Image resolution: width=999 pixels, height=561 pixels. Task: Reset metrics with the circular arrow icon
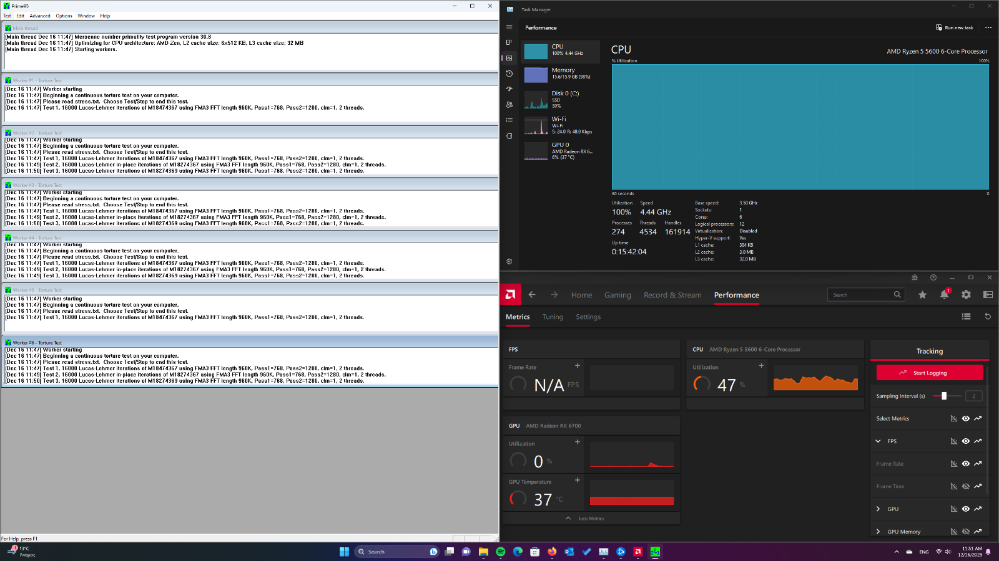pyautogui.click(x=988, y=317)
